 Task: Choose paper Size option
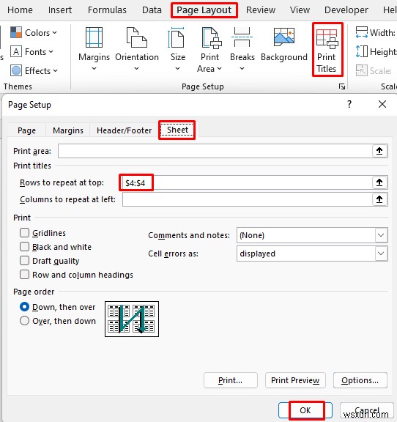[x=178, y=49]
